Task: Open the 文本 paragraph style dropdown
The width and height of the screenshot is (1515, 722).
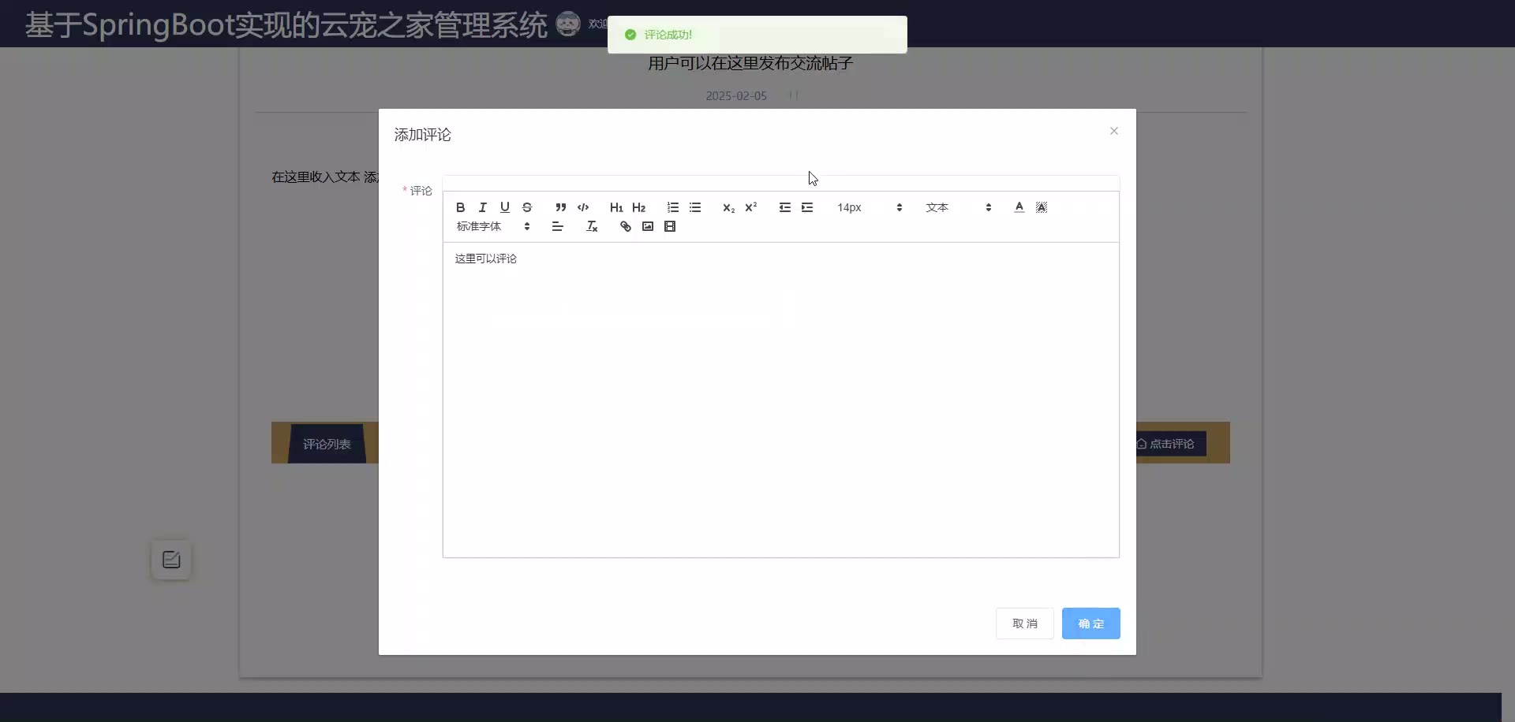Action: 959,207
